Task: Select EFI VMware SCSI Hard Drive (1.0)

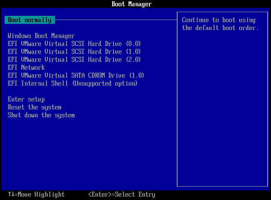Action: [74, 52]
